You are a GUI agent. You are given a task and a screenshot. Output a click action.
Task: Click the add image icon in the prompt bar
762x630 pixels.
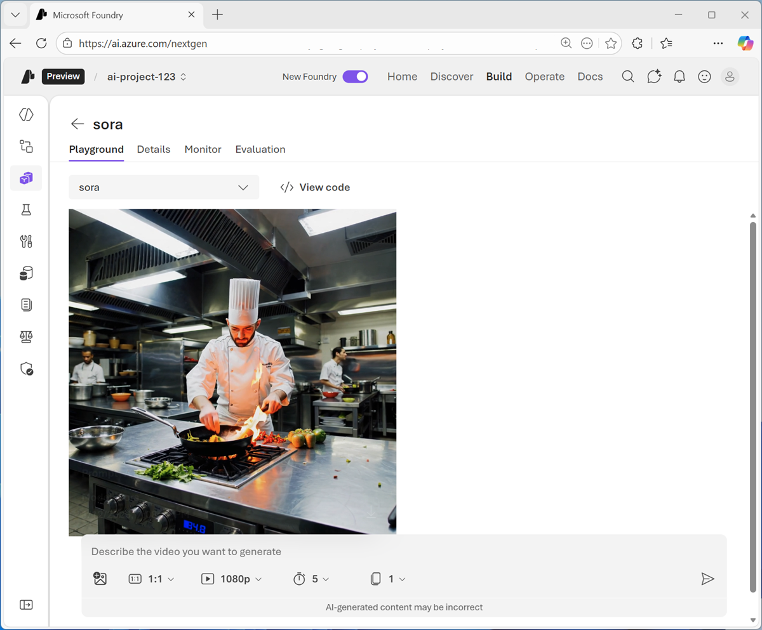point(100,579)
